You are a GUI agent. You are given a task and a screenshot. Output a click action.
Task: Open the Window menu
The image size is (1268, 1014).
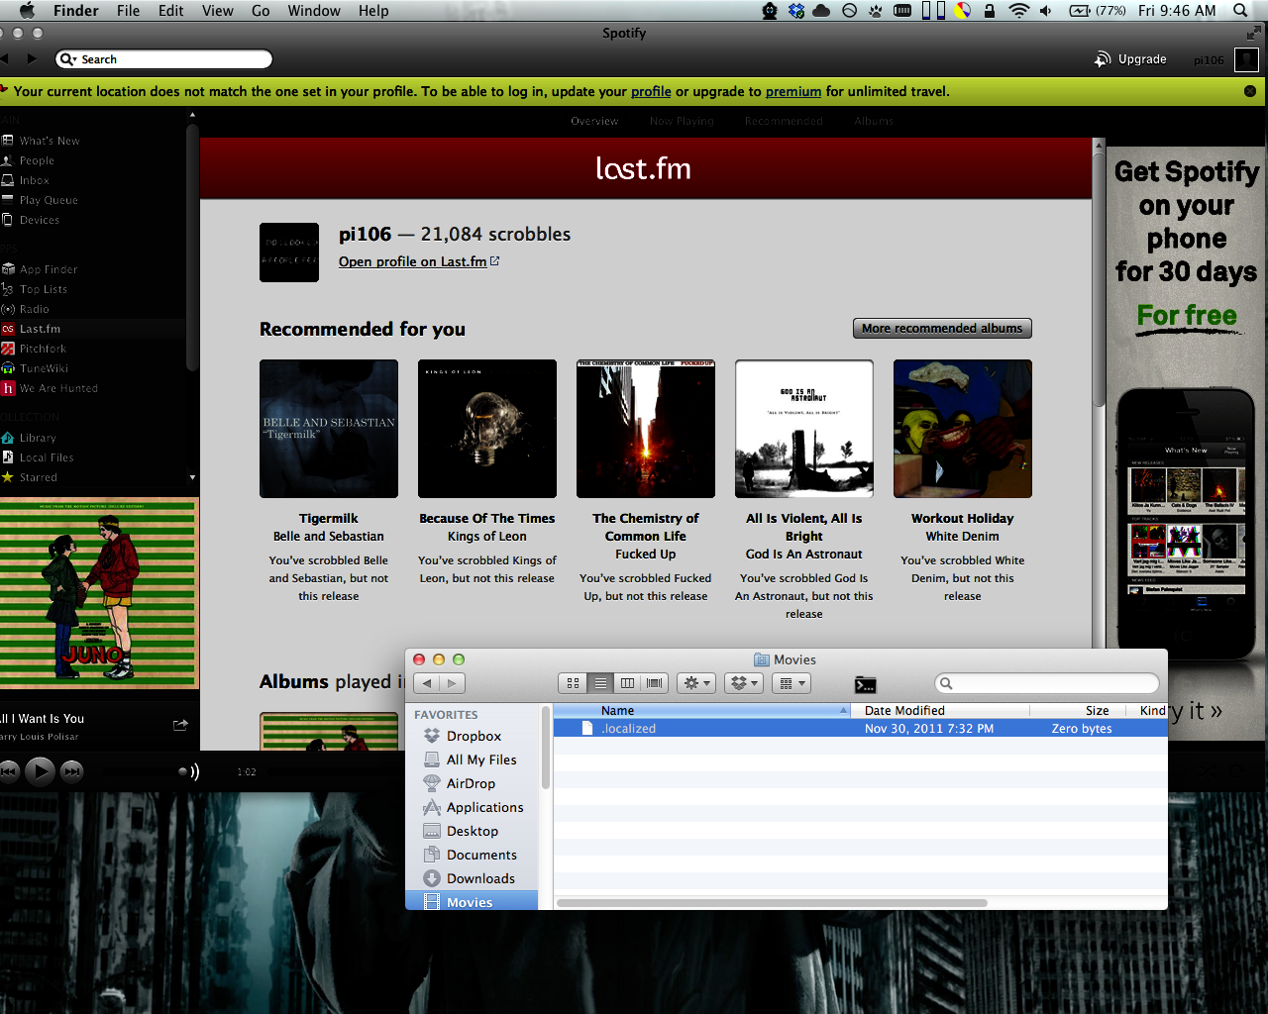[x=314, y=11]
